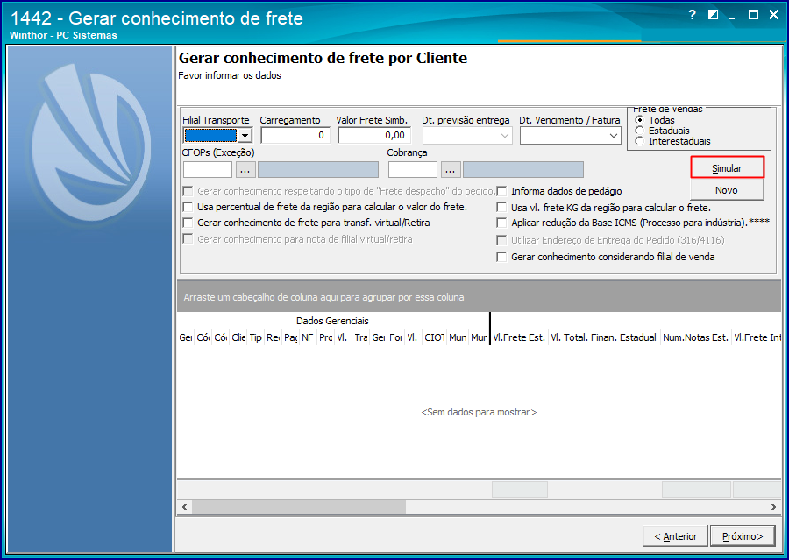789x560 pixels.
Task: Click the CFOPs (Exceção) input field
Action: pos(208,170)
